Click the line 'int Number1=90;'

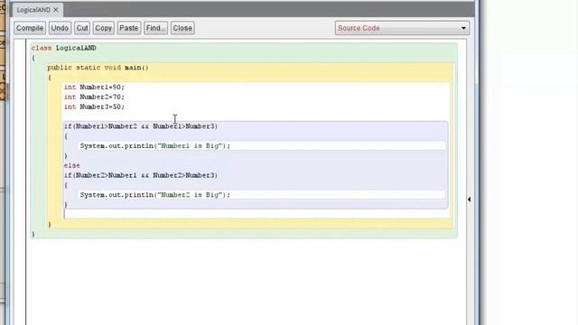(x=94, y=88)
